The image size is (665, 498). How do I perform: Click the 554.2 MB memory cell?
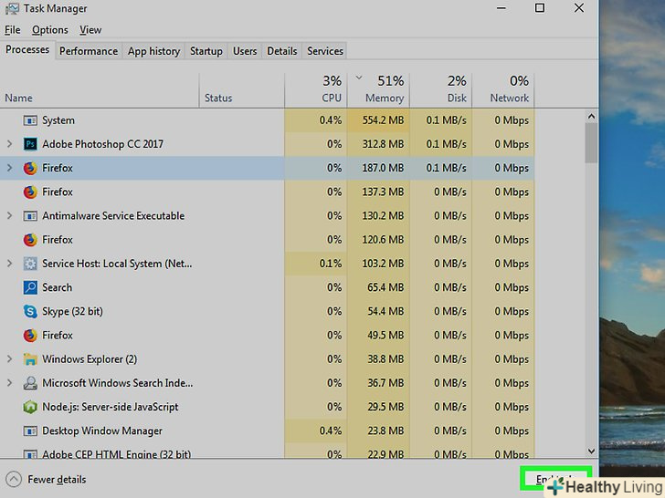click(378, 120)
